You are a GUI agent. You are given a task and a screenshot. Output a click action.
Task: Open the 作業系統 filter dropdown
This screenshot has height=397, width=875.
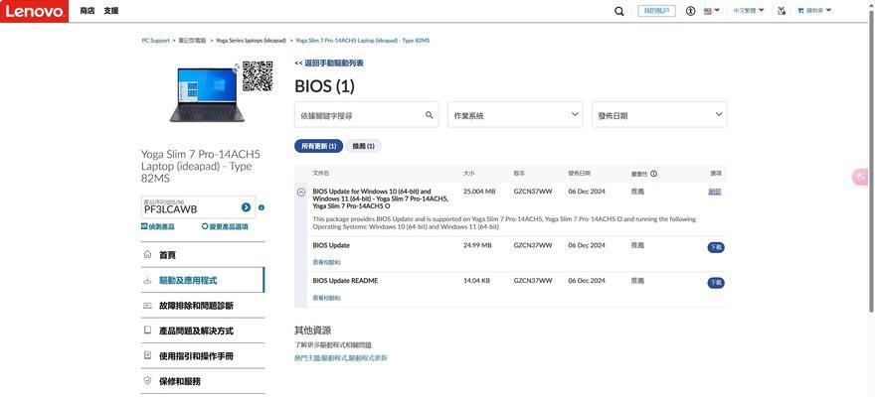pos(515,115)
